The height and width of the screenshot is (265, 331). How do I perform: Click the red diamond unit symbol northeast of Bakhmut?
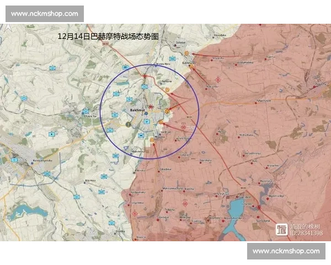click(x=218, y=79)
